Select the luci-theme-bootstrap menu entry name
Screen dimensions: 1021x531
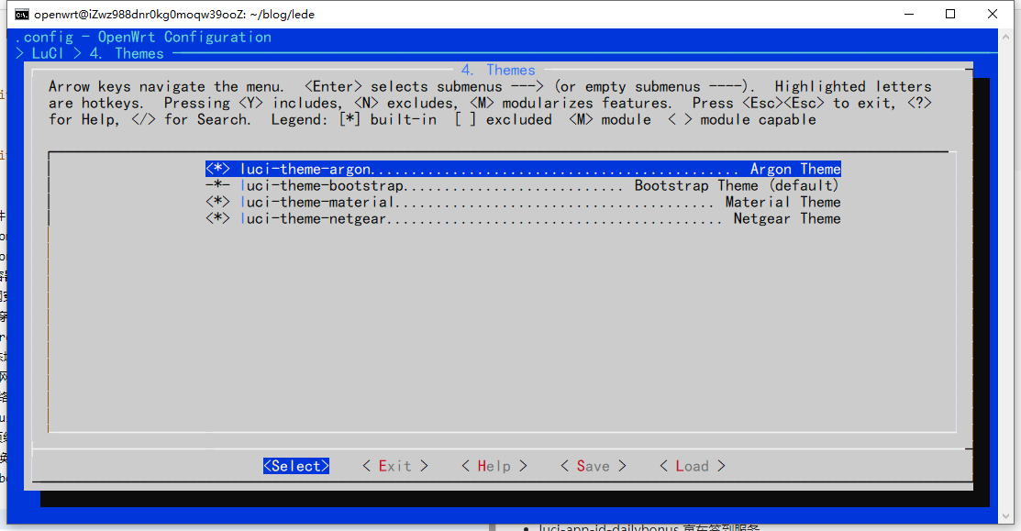(x=322, y=185)
